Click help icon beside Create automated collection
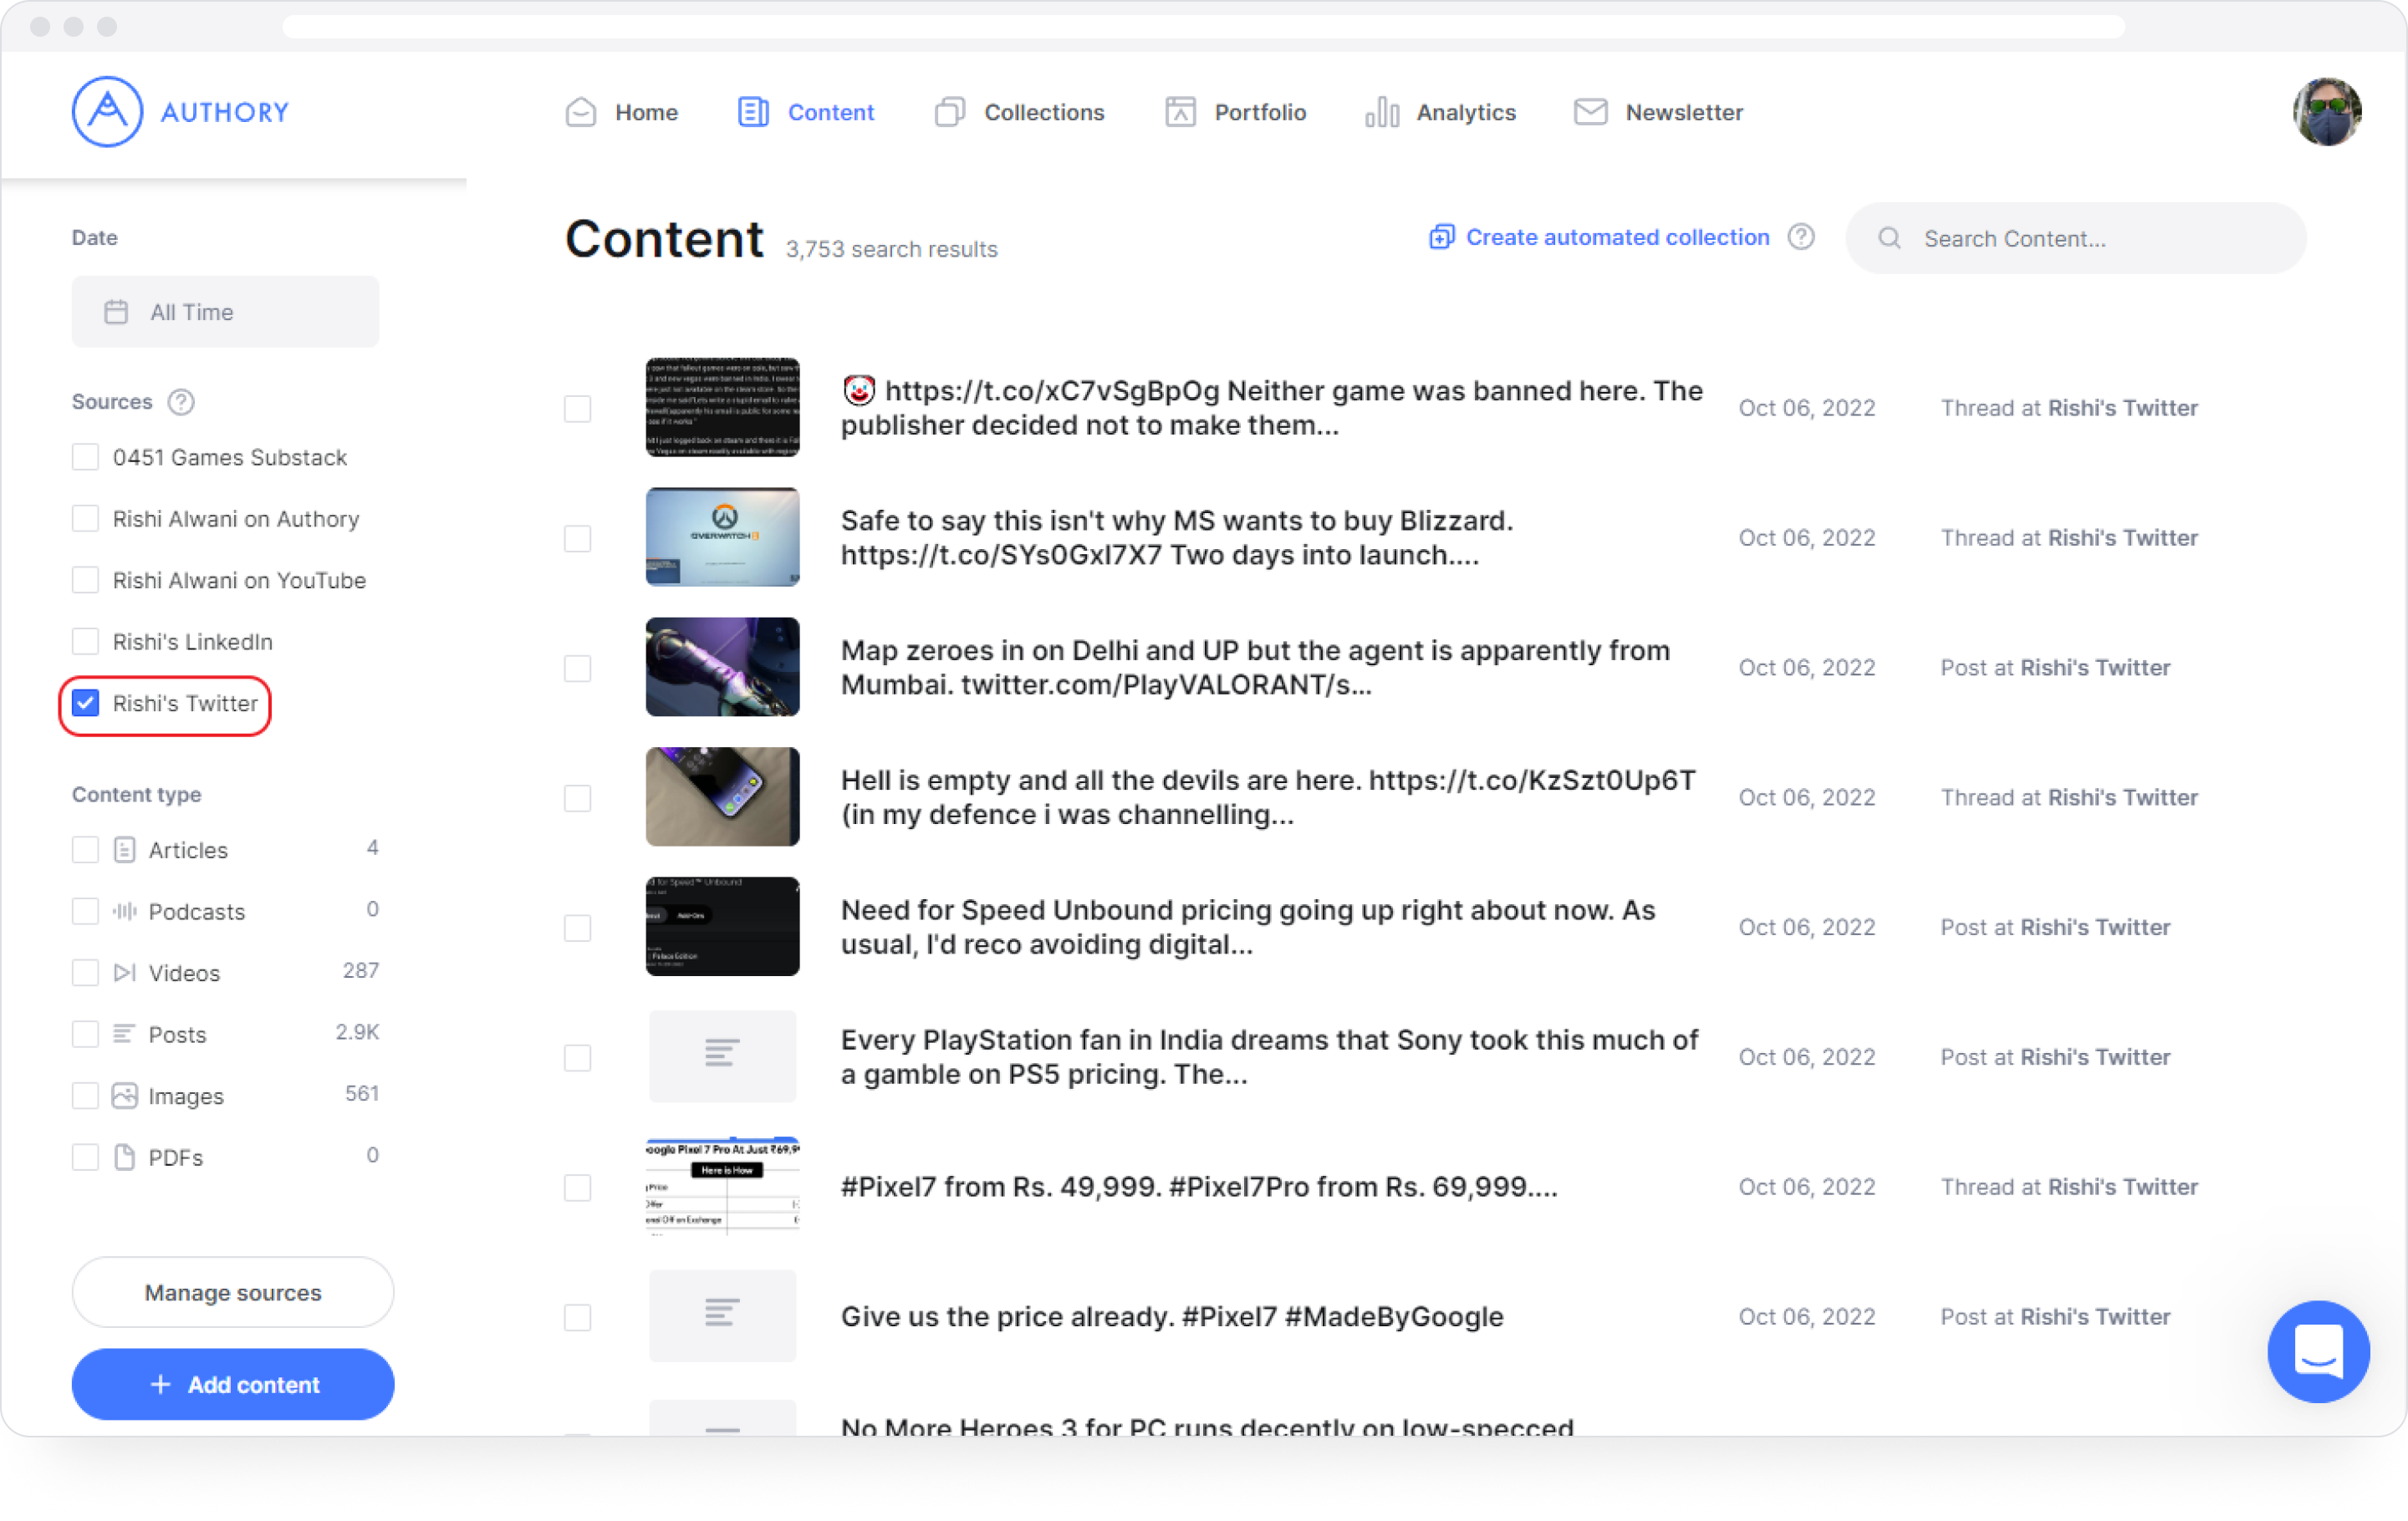 (x=1801, y=237)
